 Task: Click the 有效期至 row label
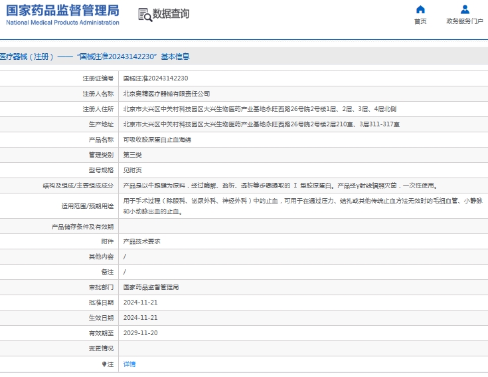coord(101,332)
